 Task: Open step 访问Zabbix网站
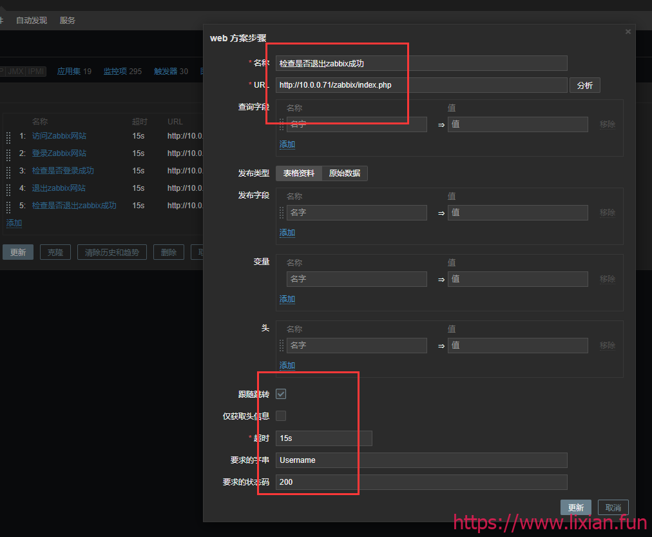click(59, 135)
